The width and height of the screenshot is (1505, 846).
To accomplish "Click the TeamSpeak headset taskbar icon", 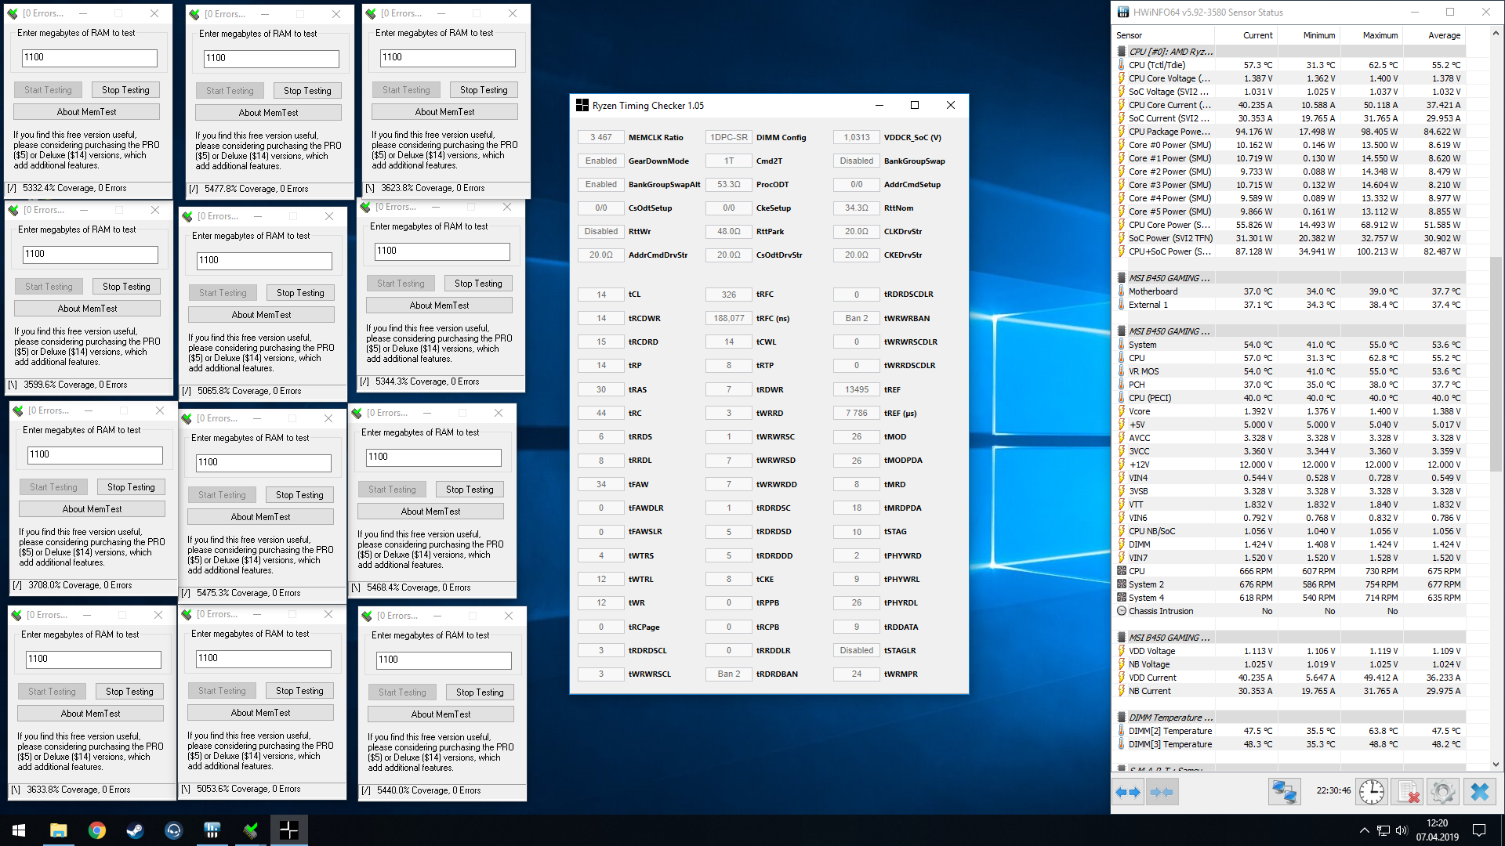I will click(x=173, y=830).
